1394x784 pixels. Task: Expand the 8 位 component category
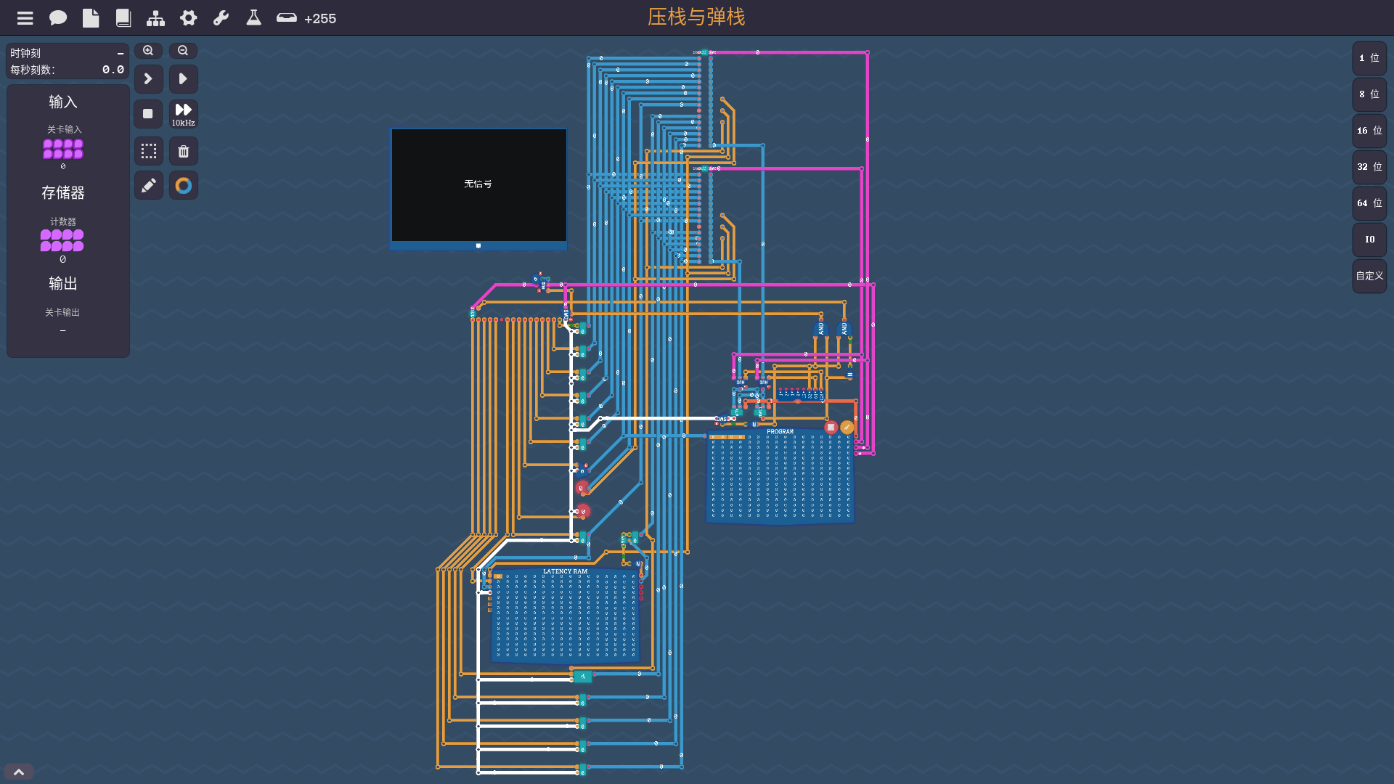1369,94
